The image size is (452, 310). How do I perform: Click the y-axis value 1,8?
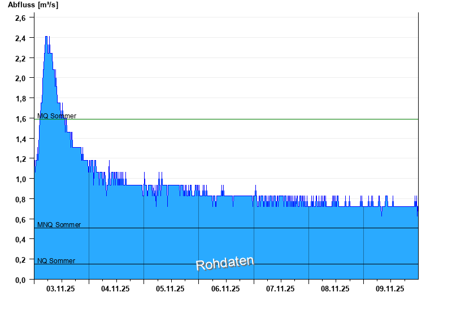(x=20, y=99)
